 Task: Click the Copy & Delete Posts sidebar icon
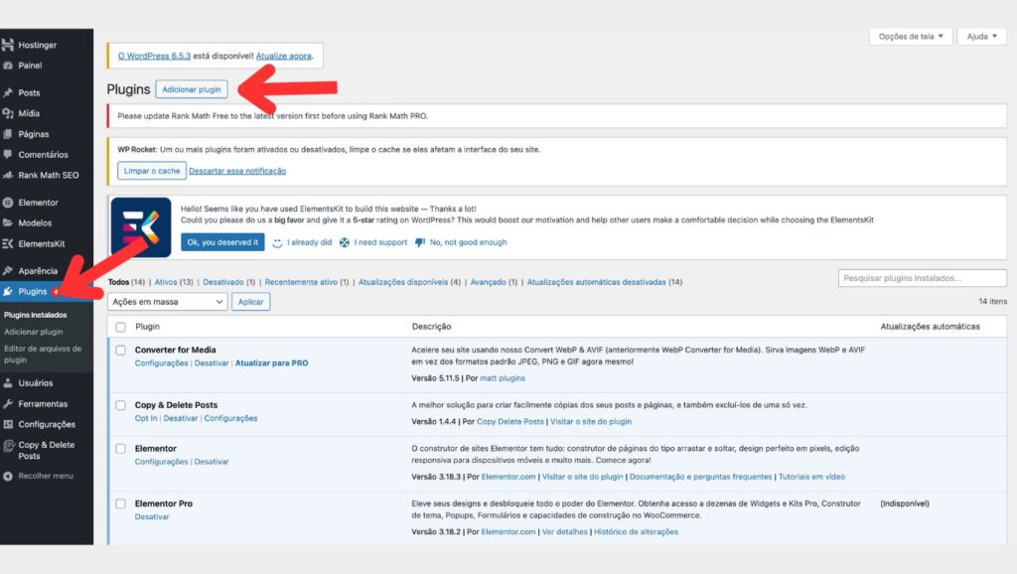8,446
